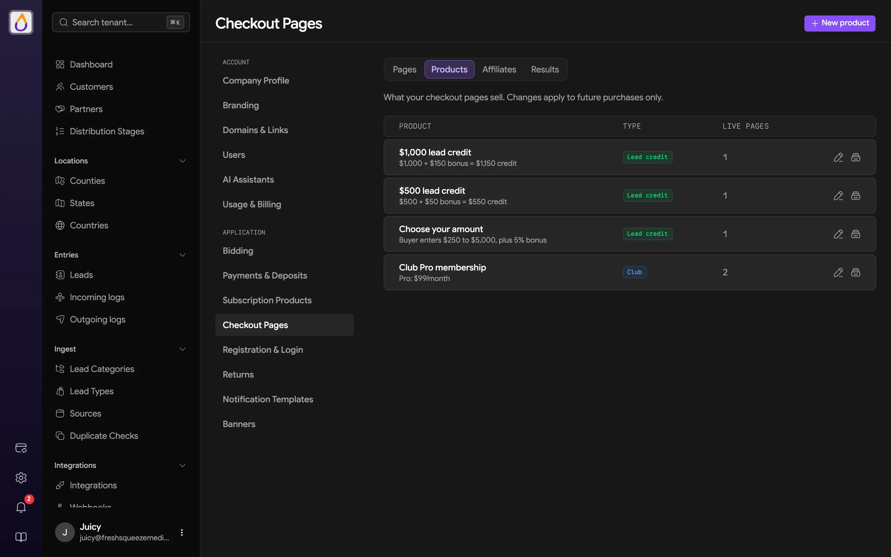Switch to the Affiliates tab
891x557 pixels.
[499, 69]
